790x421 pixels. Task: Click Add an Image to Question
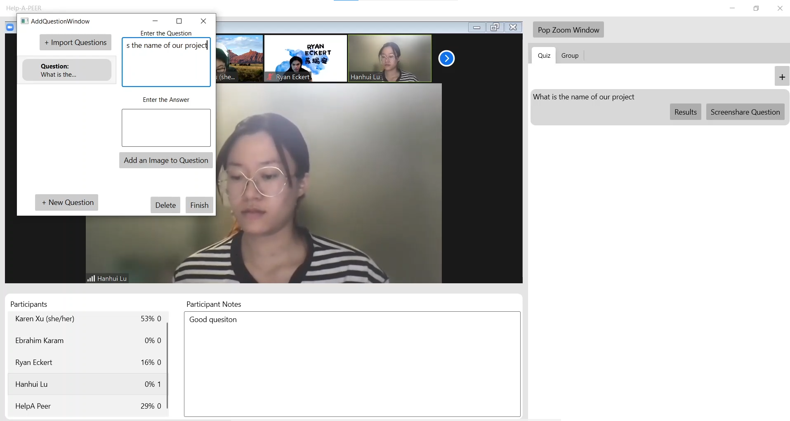point(166,160)
